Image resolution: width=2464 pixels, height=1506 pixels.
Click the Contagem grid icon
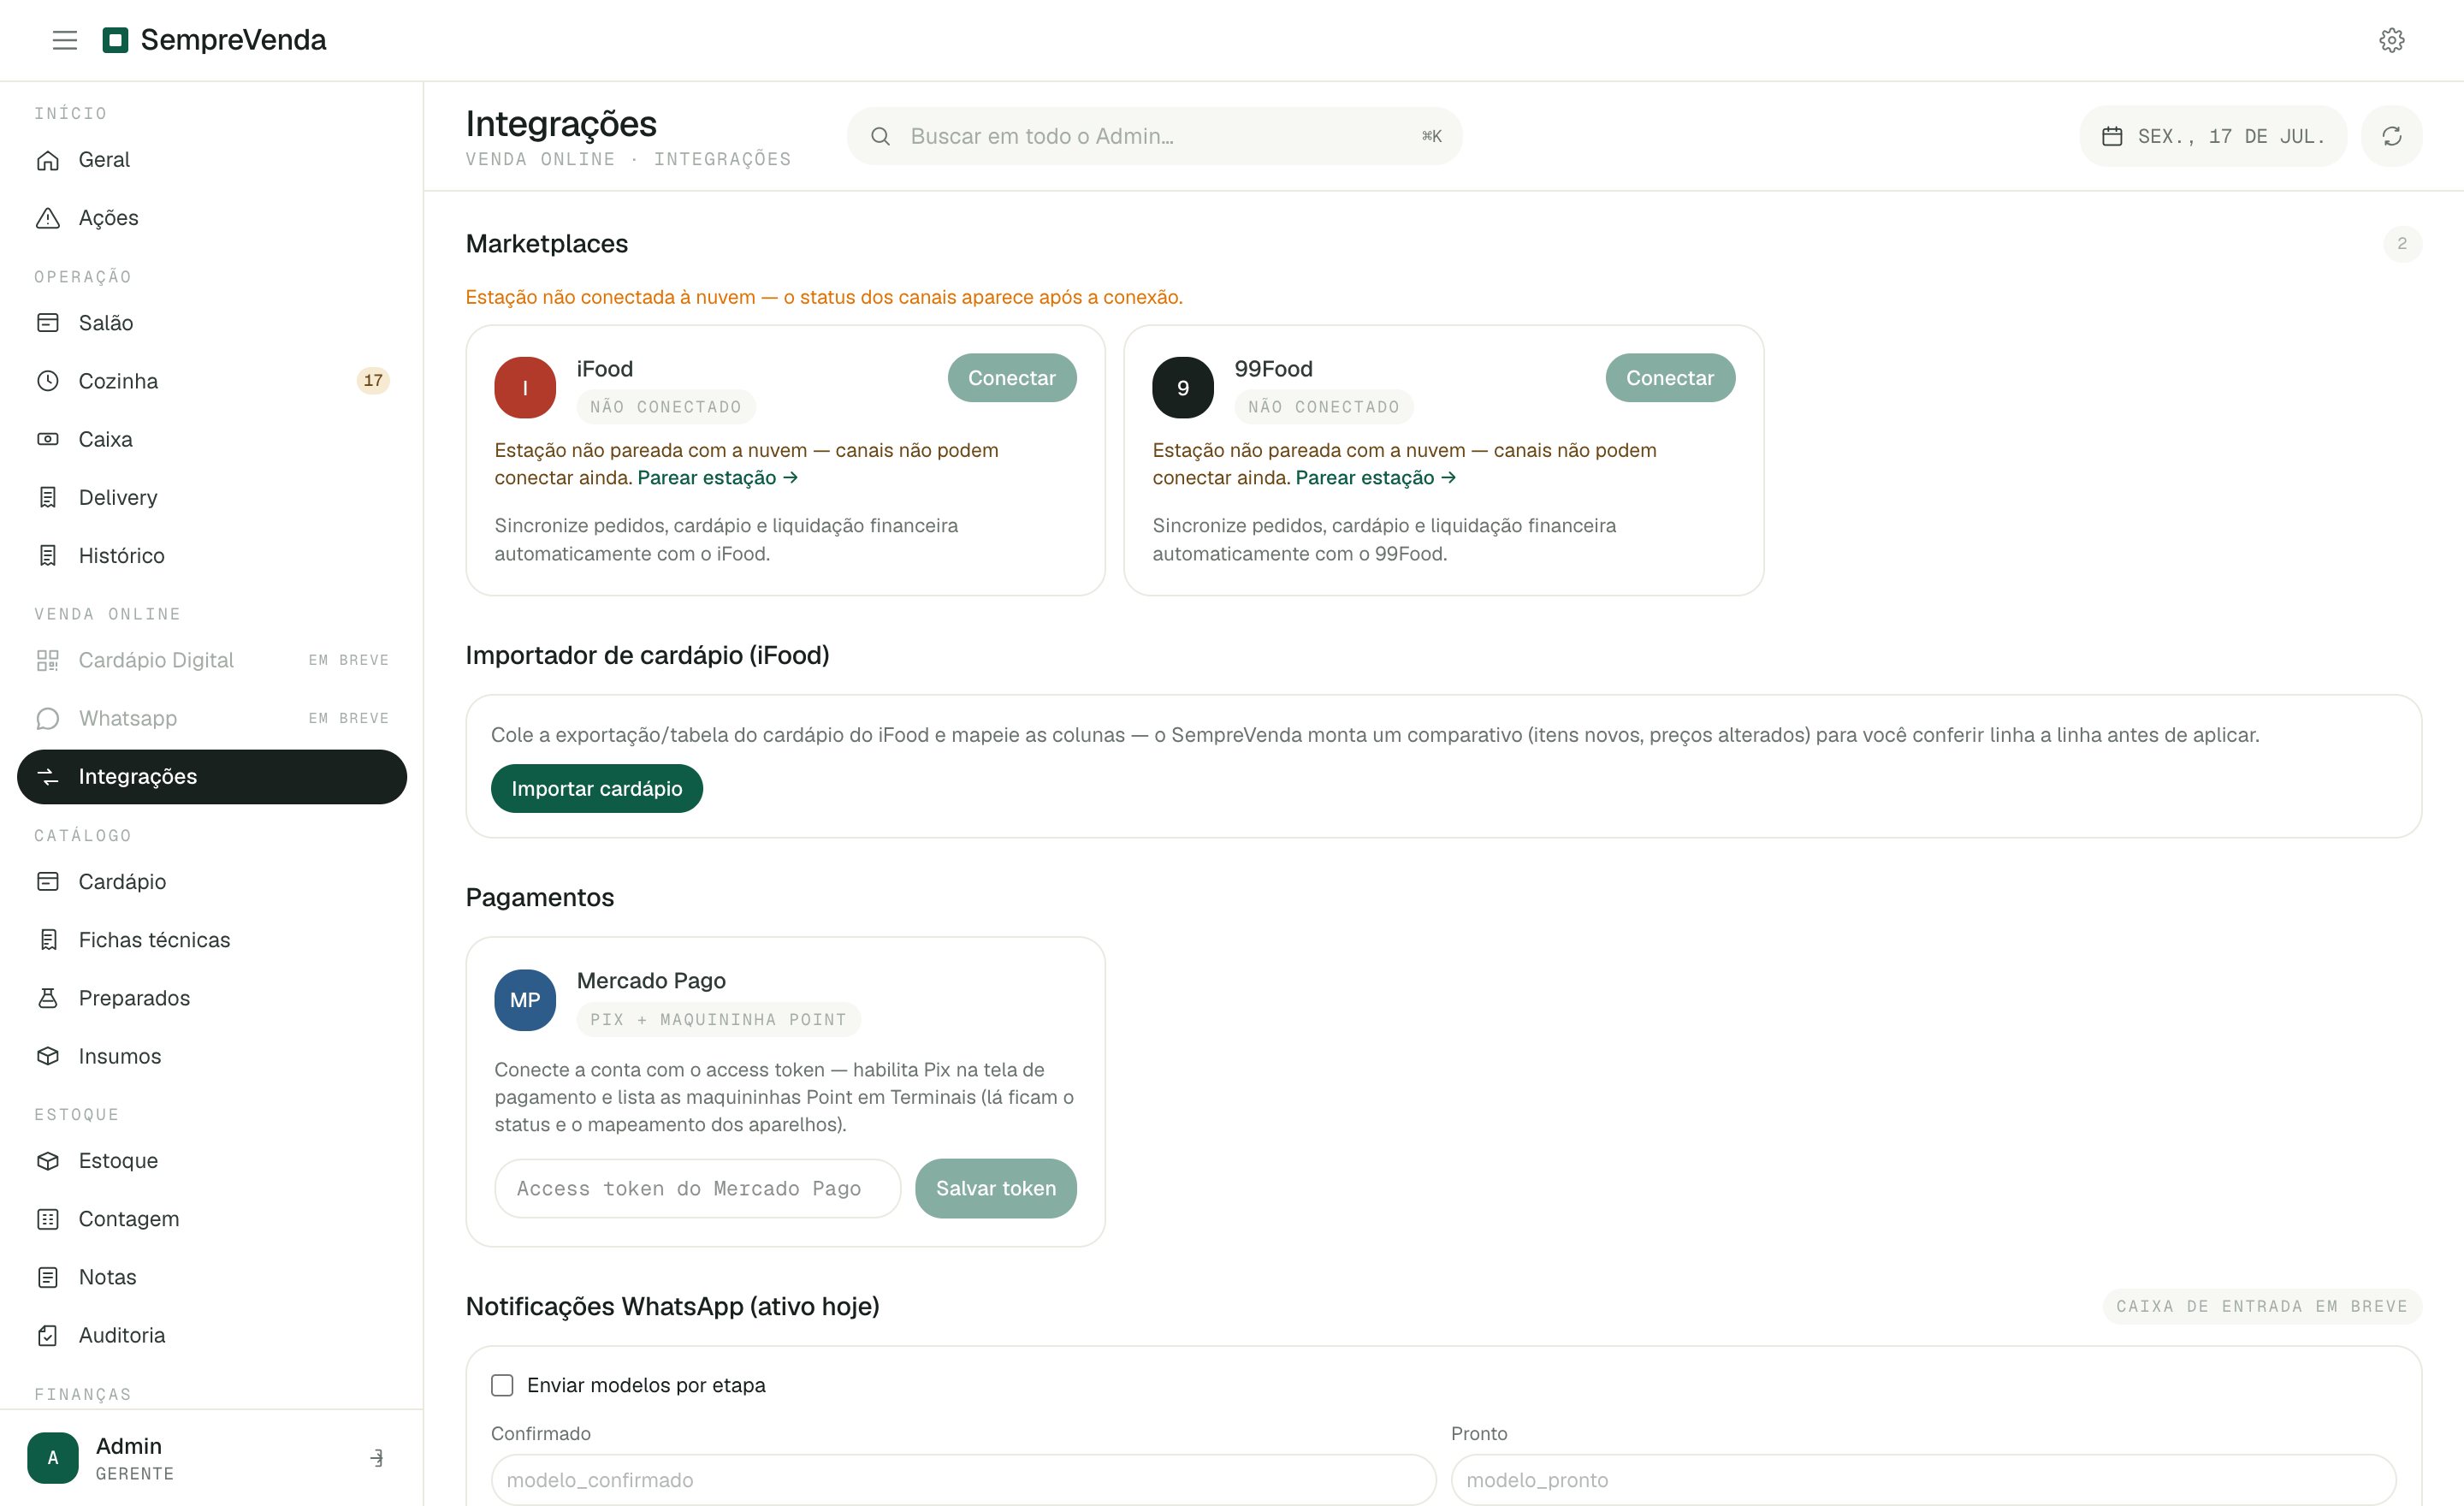click(x=48, y=1219)
